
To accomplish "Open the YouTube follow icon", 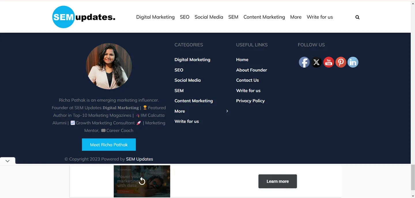I will [329, 62].
